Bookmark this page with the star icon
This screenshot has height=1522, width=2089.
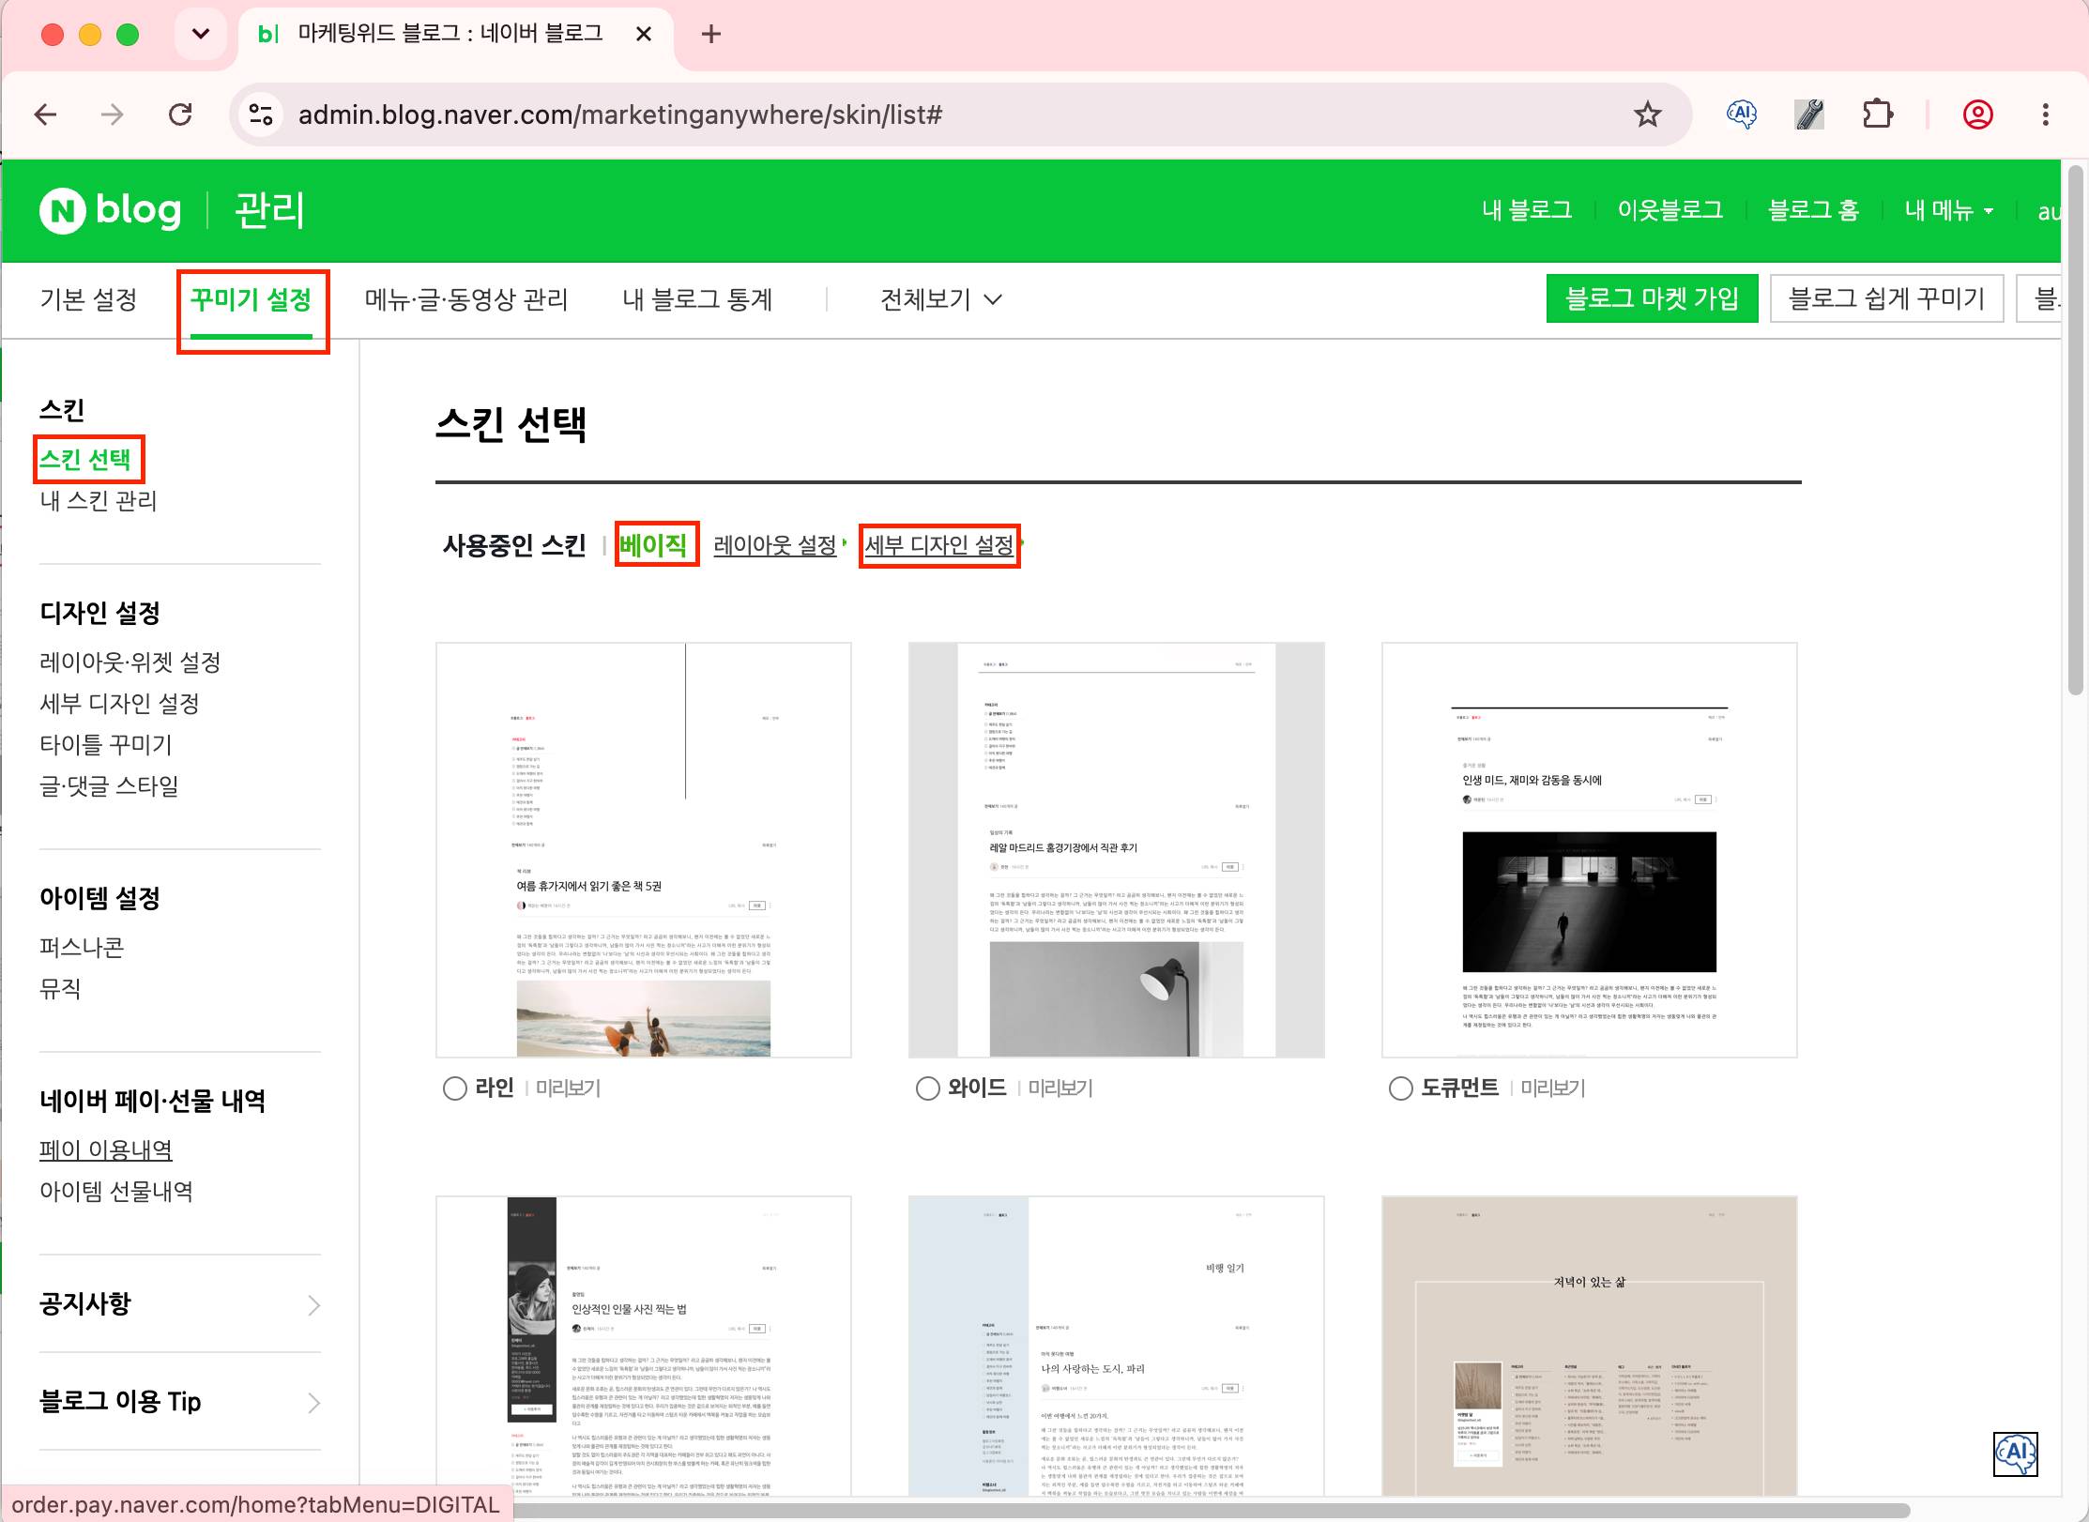click(x=1647, y=114)
